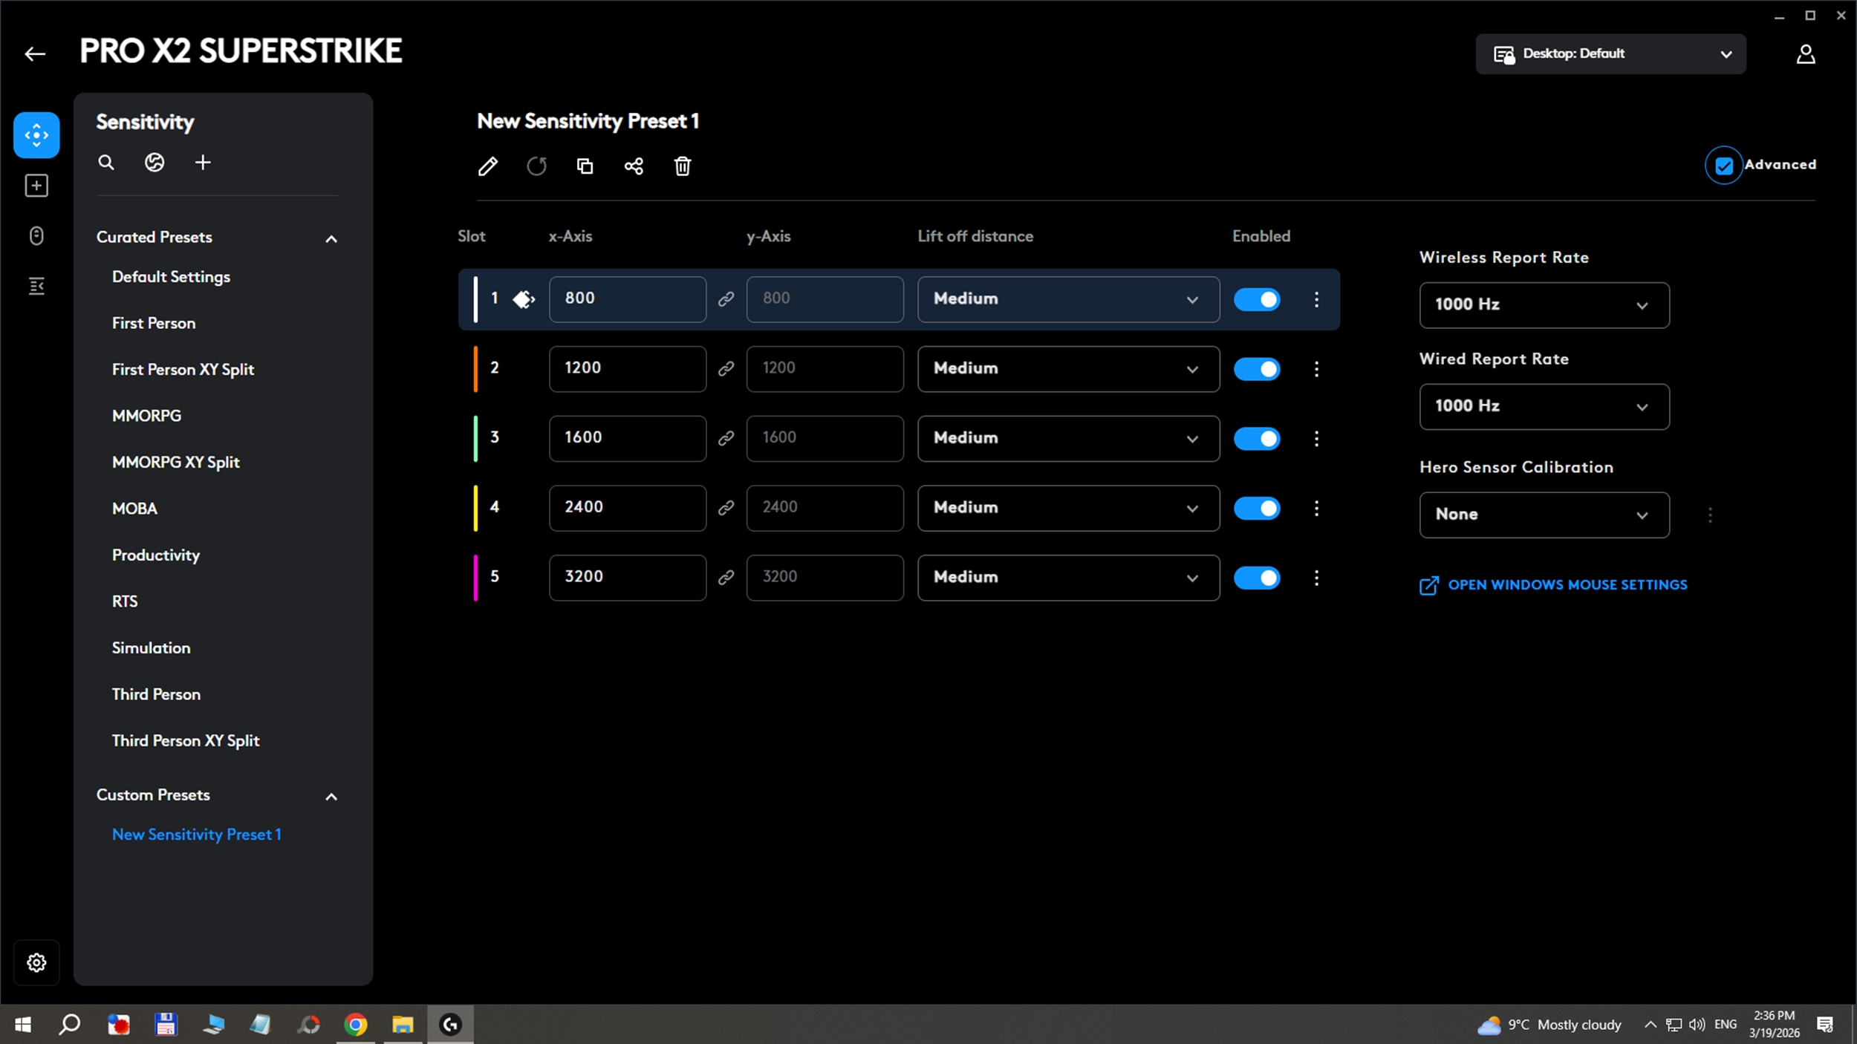This screenshot has width=1857, height=1044.
Task: Click the duplicate preset icon
Action: coord(585,166)
